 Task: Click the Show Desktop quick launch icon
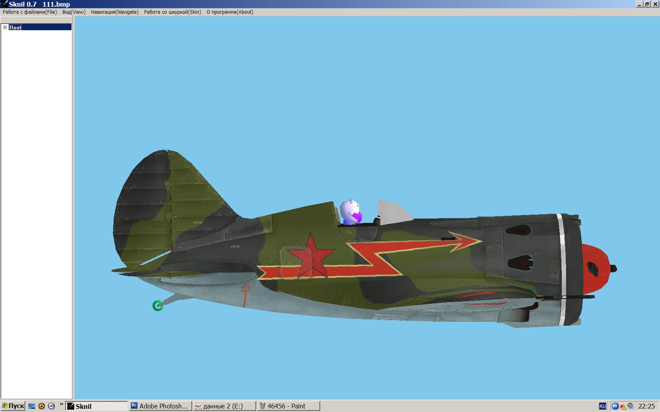32,407
